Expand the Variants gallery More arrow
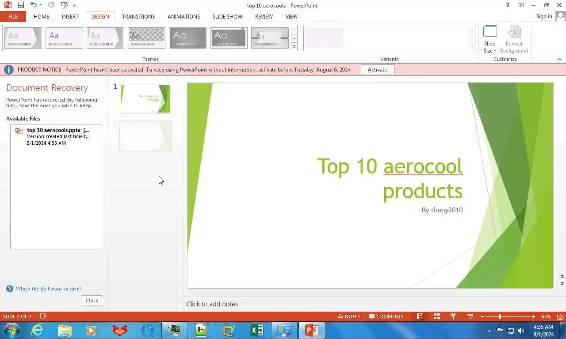Image resolution: width=566 pixels, height=339 pixels. tap(472, 47)
